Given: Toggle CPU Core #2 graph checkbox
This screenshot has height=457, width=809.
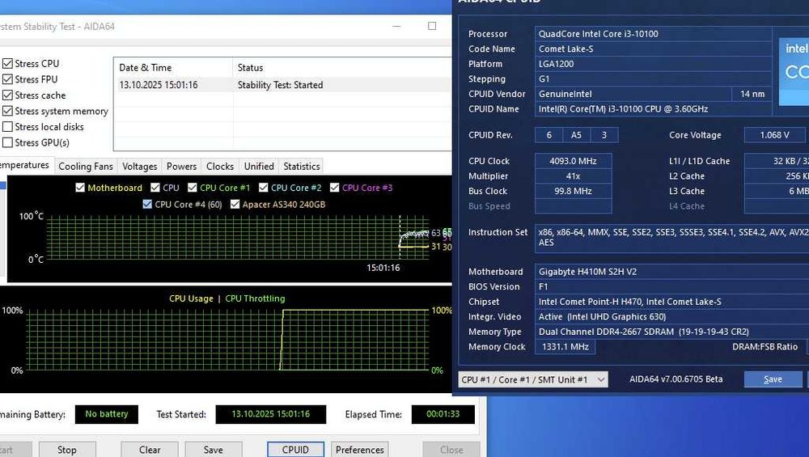Looking at the screenshot, I should 264,188.
